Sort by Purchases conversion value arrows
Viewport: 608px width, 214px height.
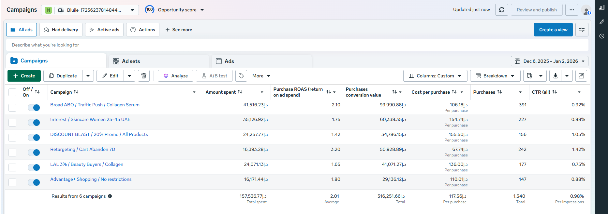pos(394,92)
